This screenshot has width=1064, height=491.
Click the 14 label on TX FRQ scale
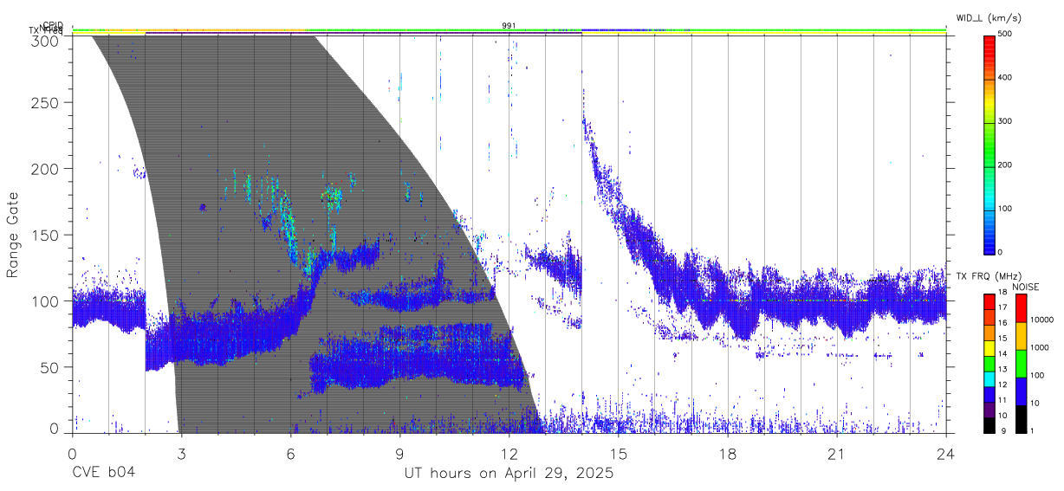pos(1003,353)
